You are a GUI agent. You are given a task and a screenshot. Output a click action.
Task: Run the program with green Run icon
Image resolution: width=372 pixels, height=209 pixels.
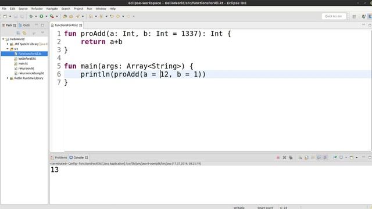pyautogui.click(x=41, y=16)
